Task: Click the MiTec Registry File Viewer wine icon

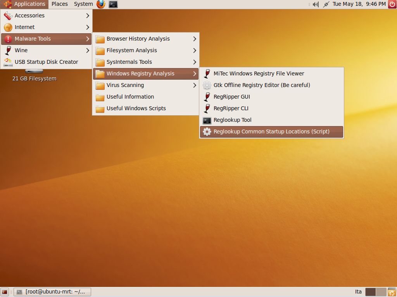Action: [207, 74]
